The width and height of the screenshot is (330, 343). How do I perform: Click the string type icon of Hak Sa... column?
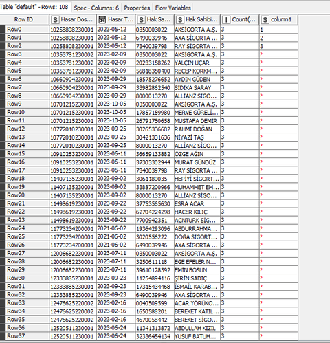click(142, 20)
